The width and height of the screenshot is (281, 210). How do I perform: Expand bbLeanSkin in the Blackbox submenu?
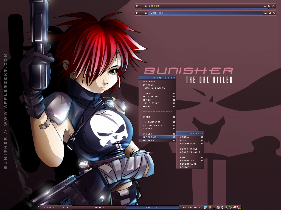click(190, 144)
